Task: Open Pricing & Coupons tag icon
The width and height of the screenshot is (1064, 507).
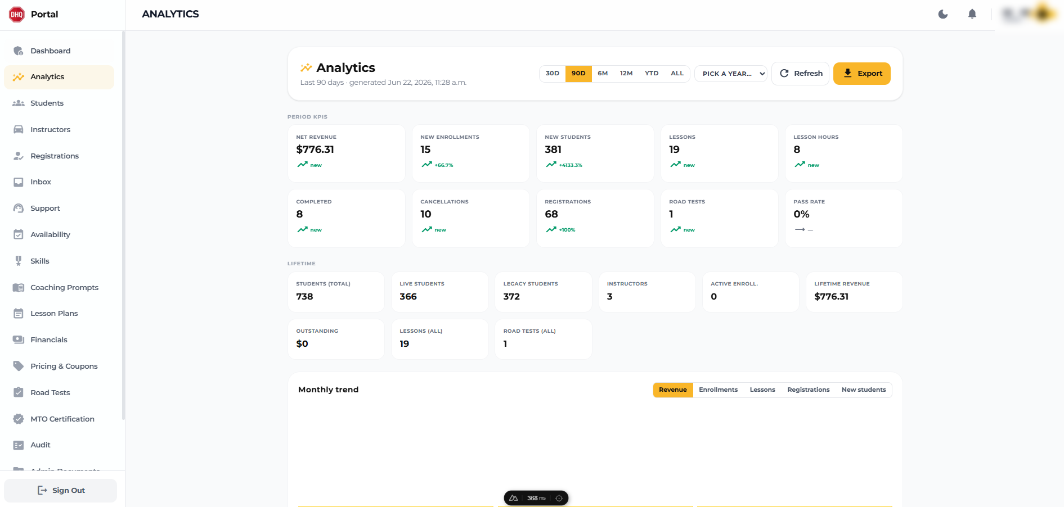Action: tap(19, 366)
